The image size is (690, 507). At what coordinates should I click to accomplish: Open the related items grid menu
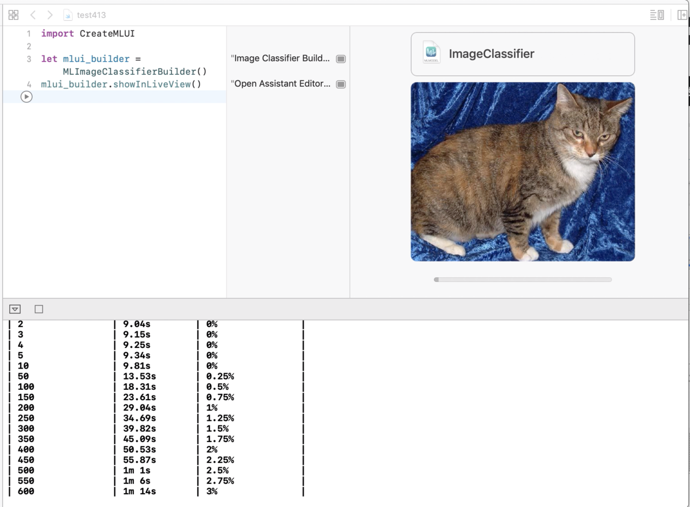pos(13,15)
